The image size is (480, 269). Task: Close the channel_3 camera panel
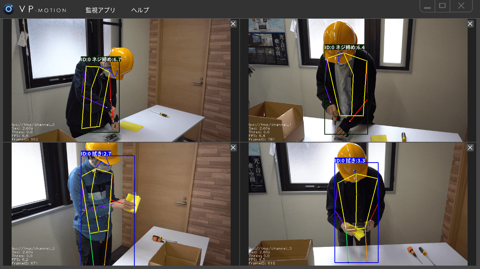coord(470,148)
